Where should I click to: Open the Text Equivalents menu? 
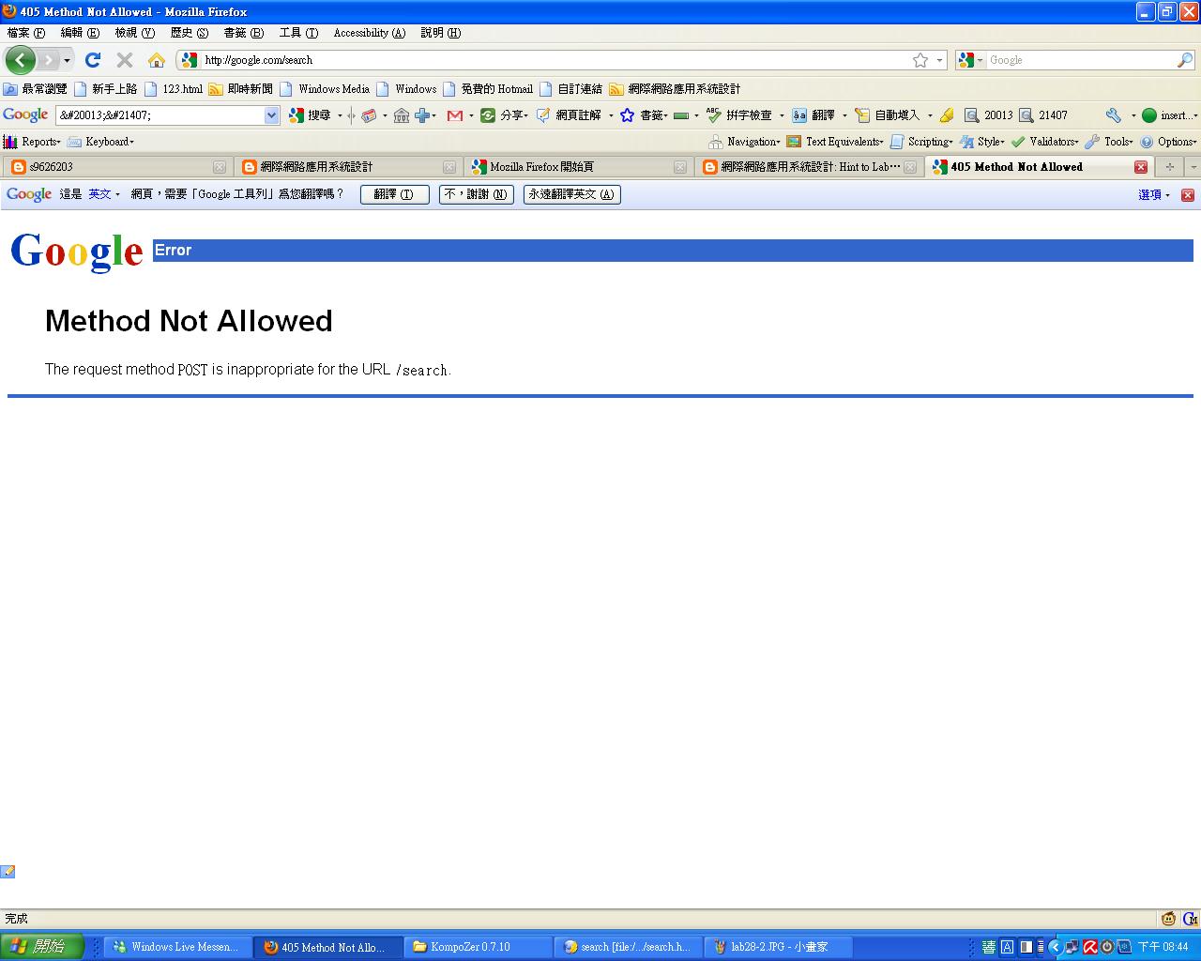[835, 142]
